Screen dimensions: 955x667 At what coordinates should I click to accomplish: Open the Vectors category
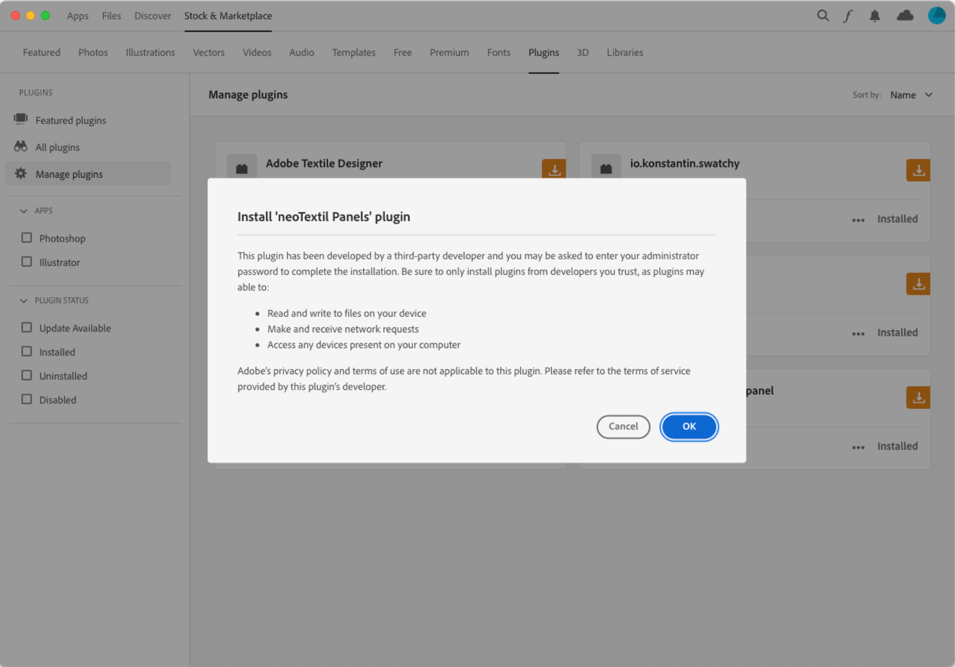[209, 52]
